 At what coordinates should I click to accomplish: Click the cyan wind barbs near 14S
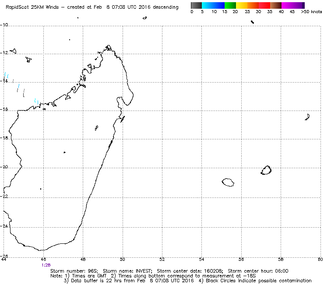click(x=7, y=75)
